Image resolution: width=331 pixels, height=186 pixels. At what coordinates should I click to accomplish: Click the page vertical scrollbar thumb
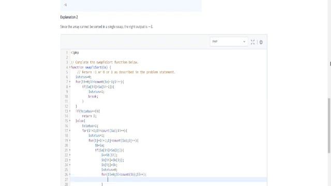329,126
